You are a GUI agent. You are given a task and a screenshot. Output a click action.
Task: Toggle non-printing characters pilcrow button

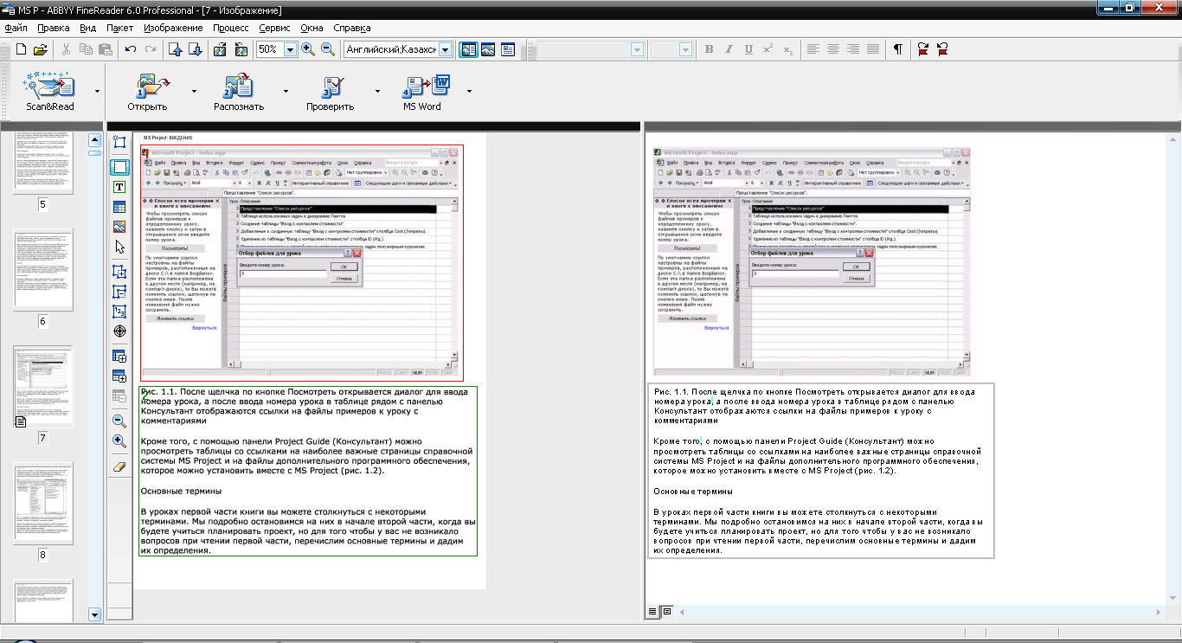(x=897, y=49)
